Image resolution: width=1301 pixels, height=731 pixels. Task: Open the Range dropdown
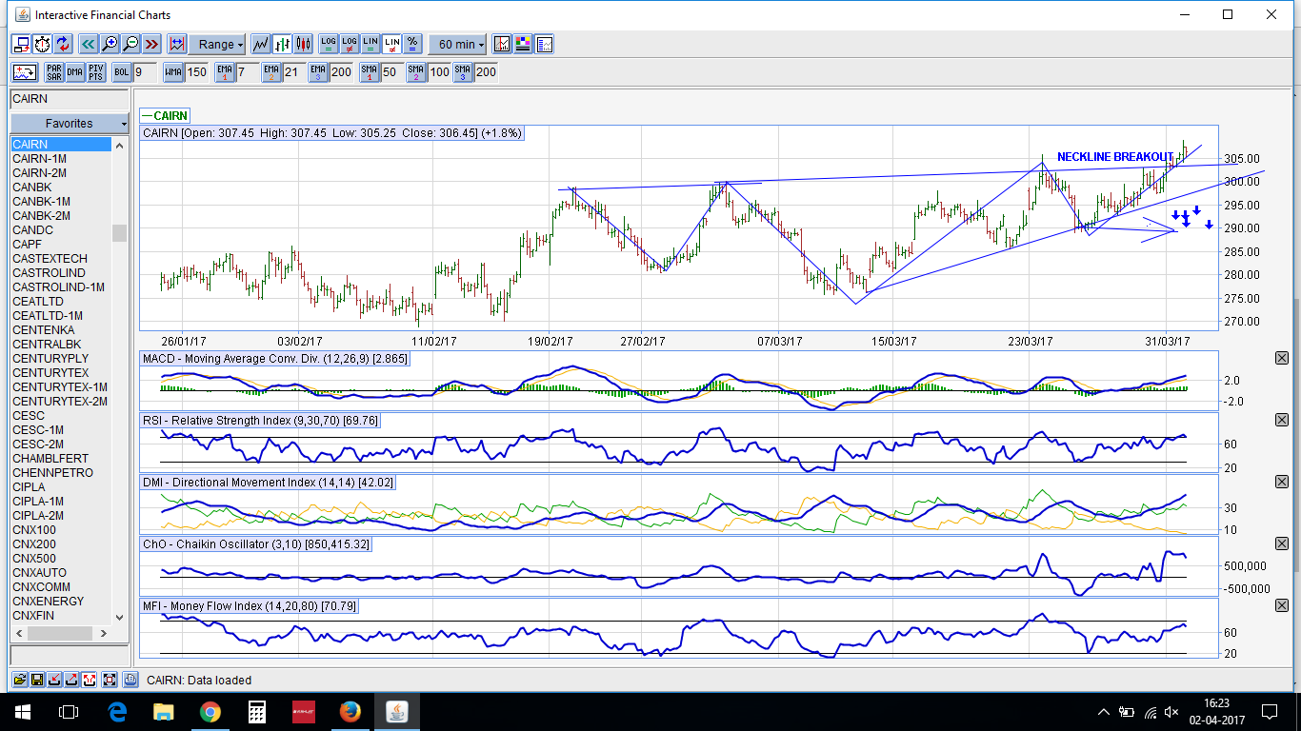point(217,44)
